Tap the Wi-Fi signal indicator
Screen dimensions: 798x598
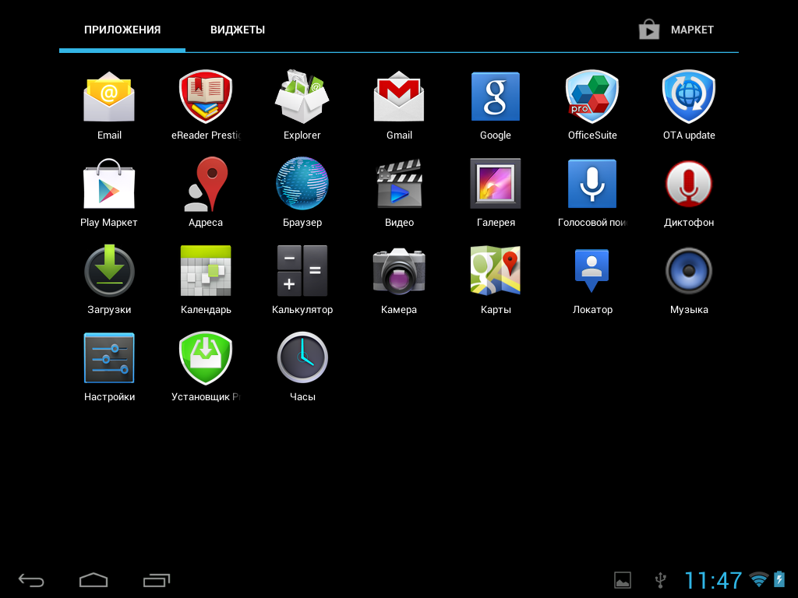pyautogui.click(x=759, y=579)
